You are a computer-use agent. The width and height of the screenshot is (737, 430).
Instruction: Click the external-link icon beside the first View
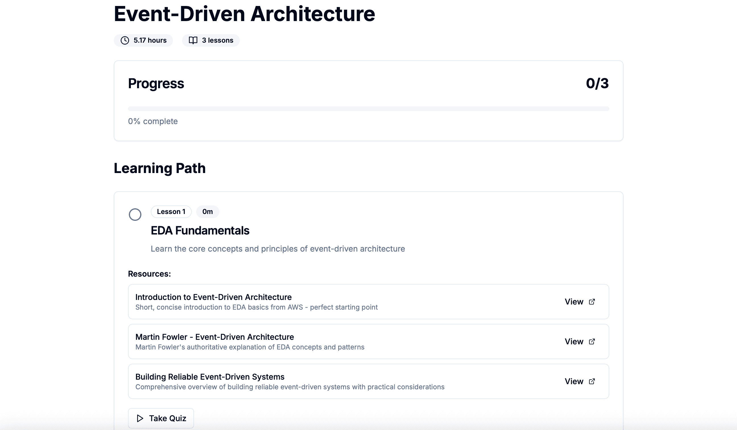[592, 302]
